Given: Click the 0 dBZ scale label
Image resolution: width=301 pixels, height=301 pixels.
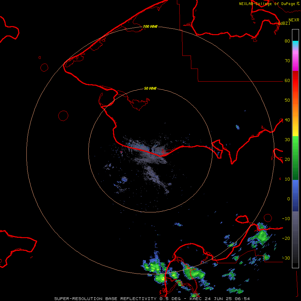Looking at the screenshot, I should (x=289, y=199).
